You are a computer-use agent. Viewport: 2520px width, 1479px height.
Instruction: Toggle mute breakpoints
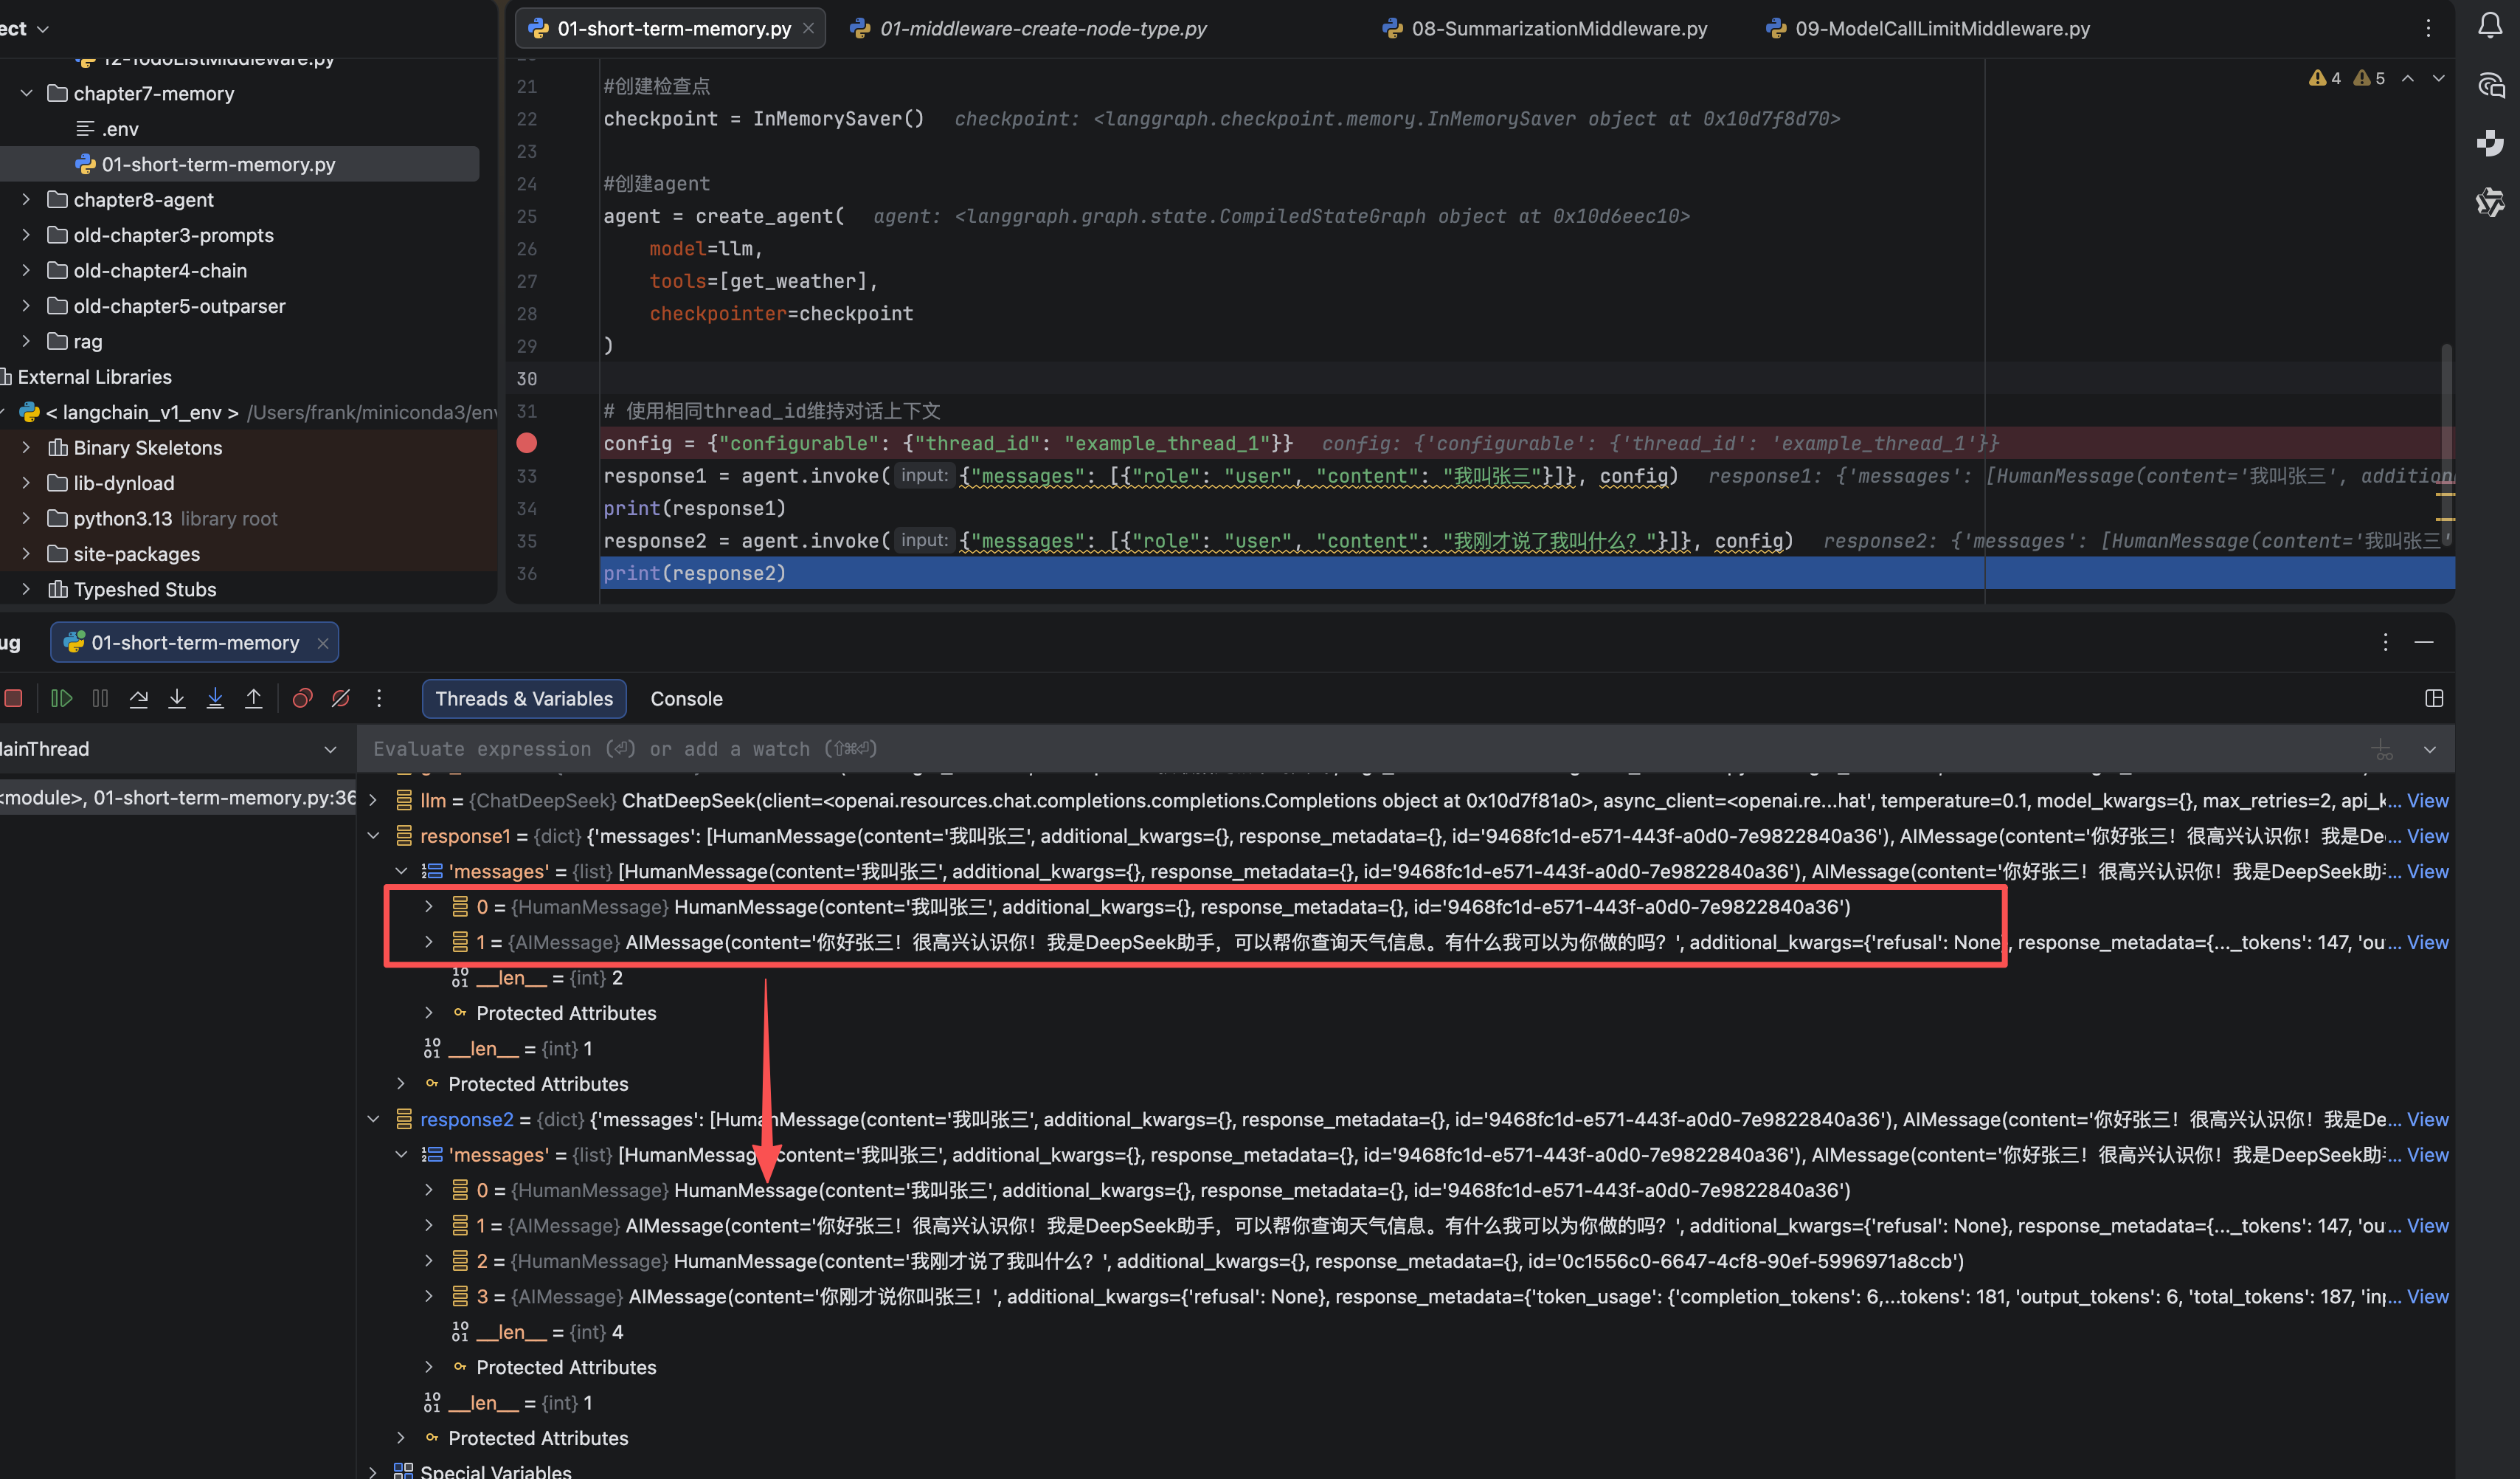(340, 698)
